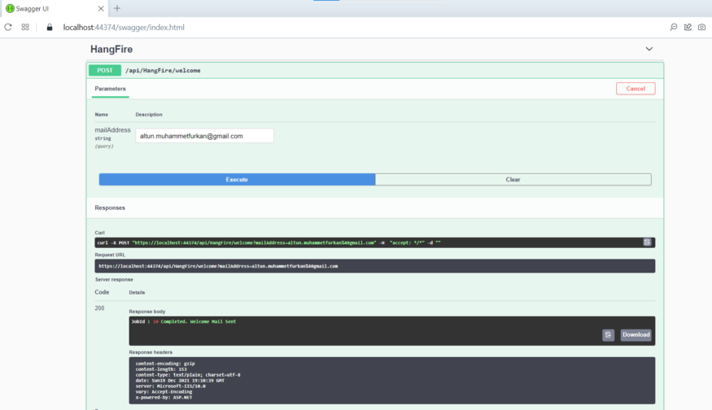Click the Responses section header

[x=110, y=207]
